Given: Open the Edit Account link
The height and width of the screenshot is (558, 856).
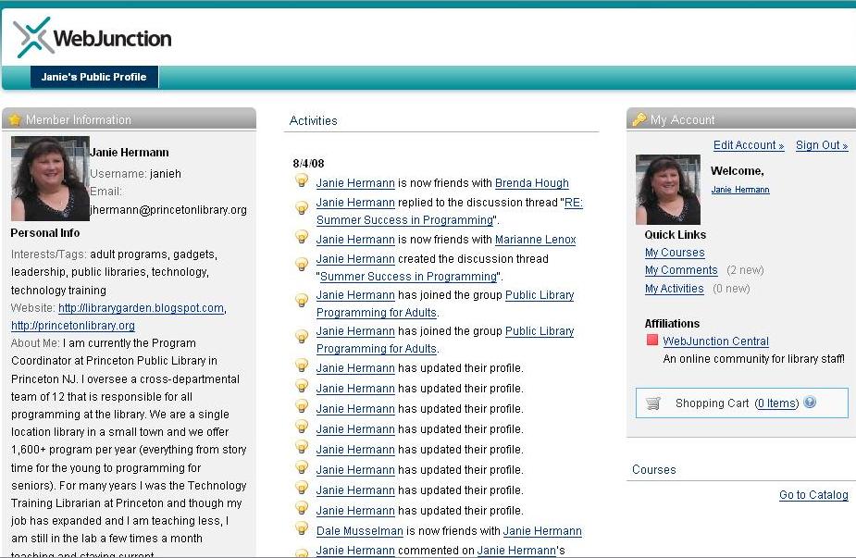Looking at the screenshot, I should click(x=749, y=145).
